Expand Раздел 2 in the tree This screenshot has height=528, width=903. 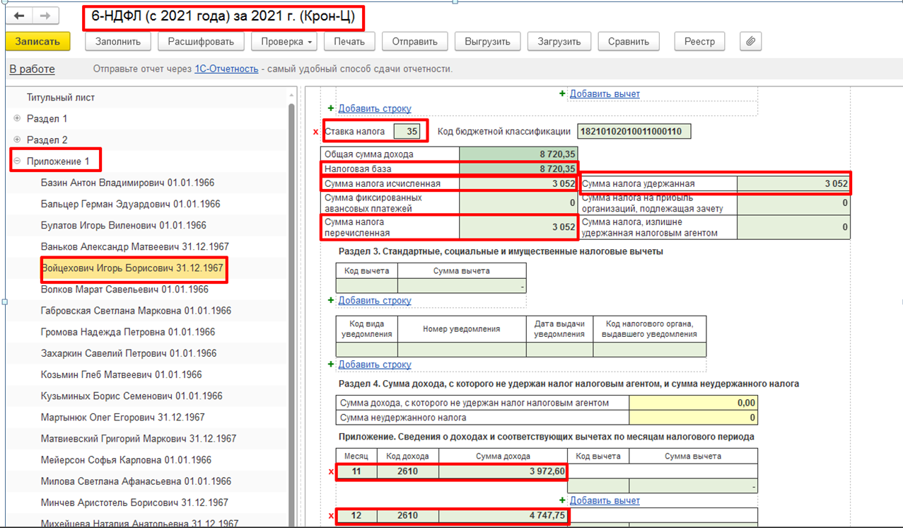click(17, 140)
